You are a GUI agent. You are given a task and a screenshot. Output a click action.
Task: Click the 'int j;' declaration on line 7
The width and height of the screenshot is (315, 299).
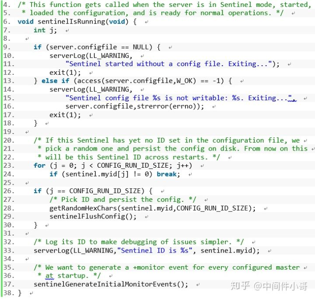point(45,30)
